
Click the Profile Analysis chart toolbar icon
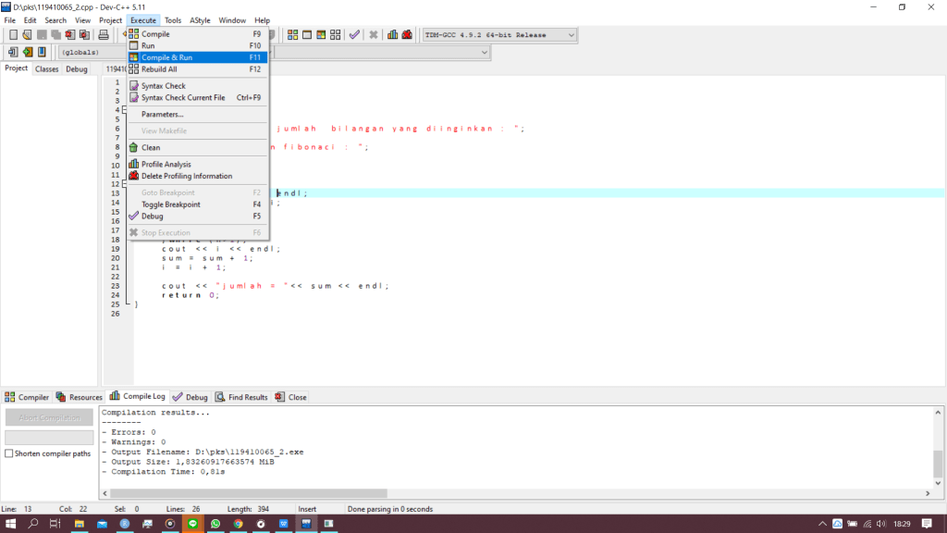pos(393,35)
